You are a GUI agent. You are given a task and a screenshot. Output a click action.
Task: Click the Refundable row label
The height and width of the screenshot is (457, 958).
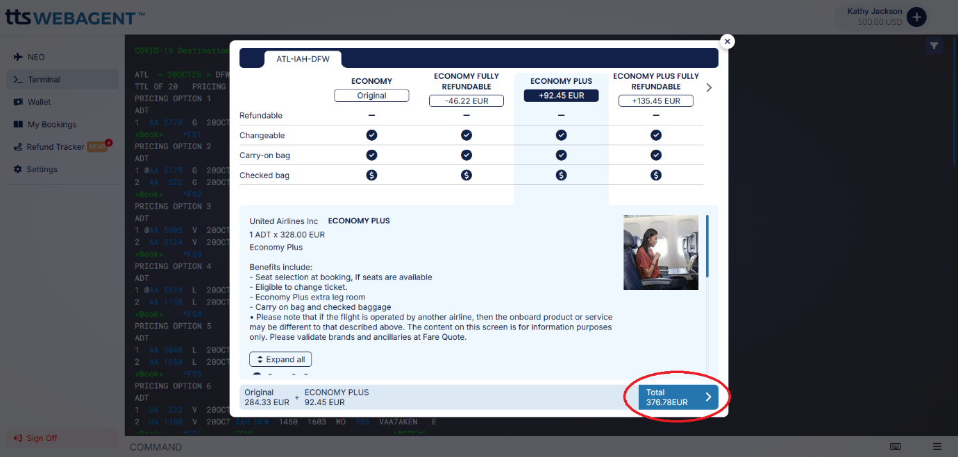[x=261, y=115]
